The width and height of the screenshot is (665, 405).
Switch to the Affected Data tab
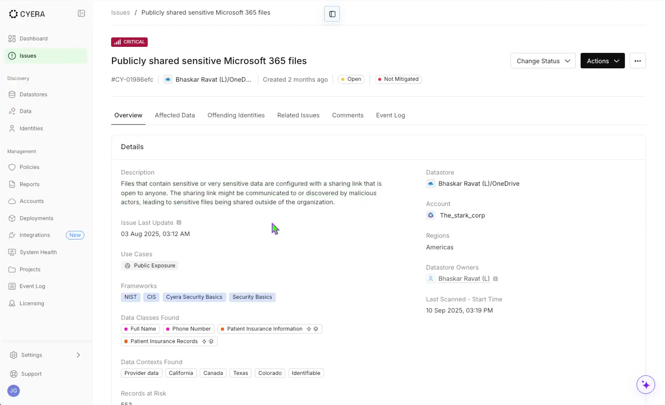(x=175, y=115)
